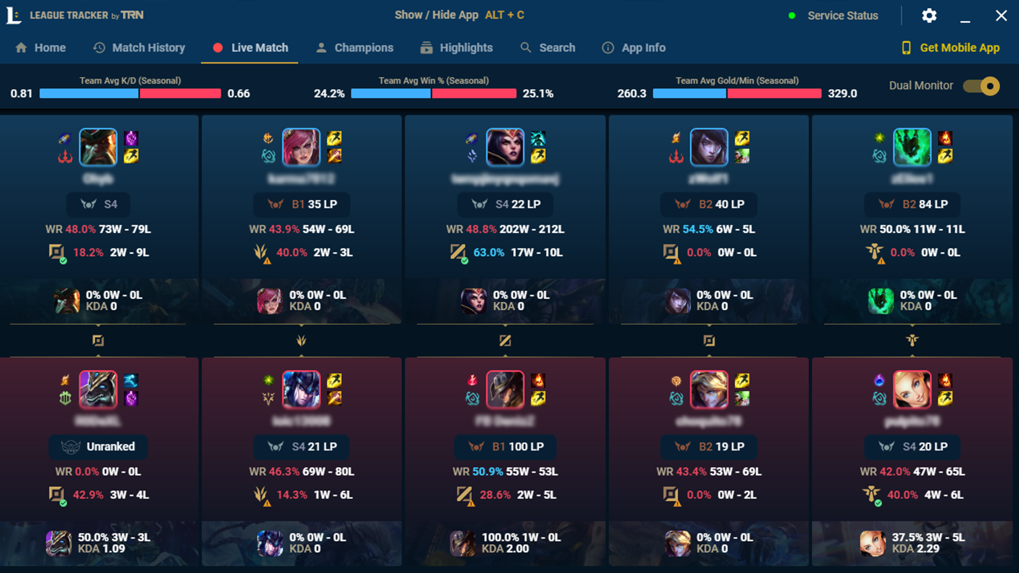Screen dimensions: 1019x573
Task: Select the champion role icon below top-left player card
Action: (x=97, y=341)
